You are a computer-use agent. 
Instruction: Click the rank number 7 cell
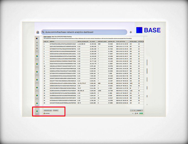click(x=44, y=59)
